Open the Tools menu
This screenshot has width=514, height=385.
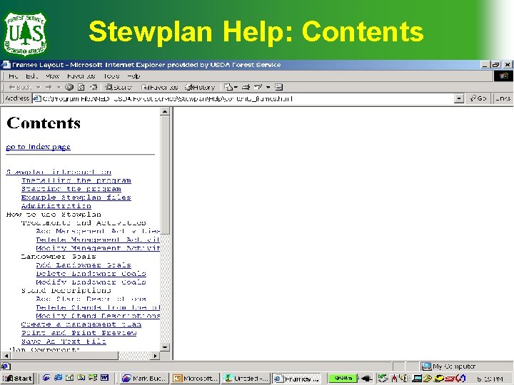(111, 76)
